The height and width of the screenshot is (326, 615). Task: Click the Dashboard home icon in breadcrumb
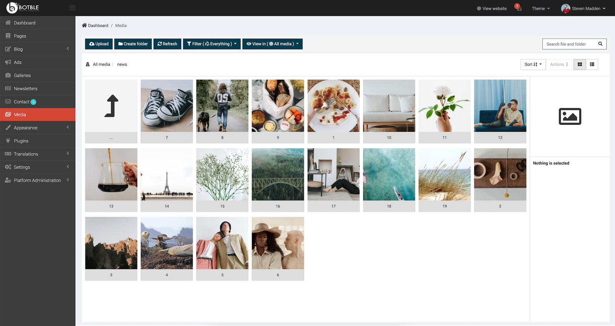pos(84,25)
